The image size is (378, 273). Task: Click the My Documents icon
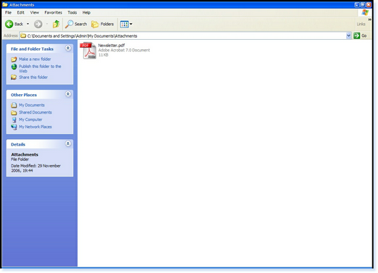[14, 105]
